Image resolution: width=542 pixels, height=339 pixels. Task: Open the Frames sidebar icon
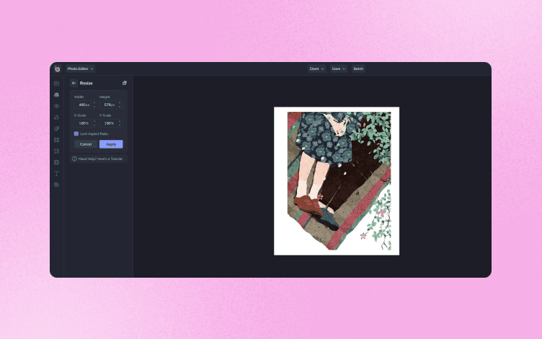[57, 140]
